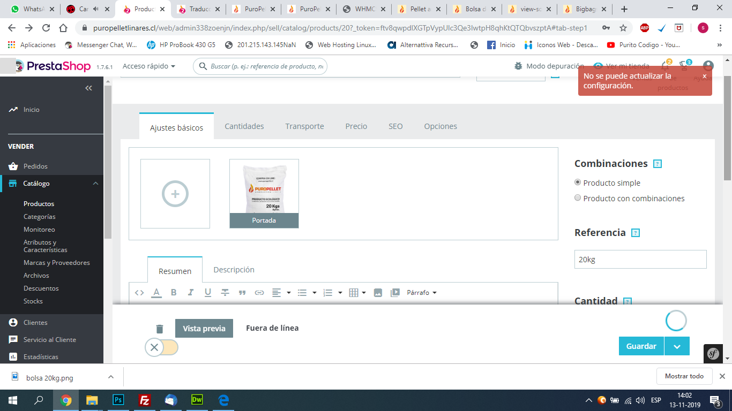
Task: Toggle the product online/offline switch
Action: (x=161, y=347)
